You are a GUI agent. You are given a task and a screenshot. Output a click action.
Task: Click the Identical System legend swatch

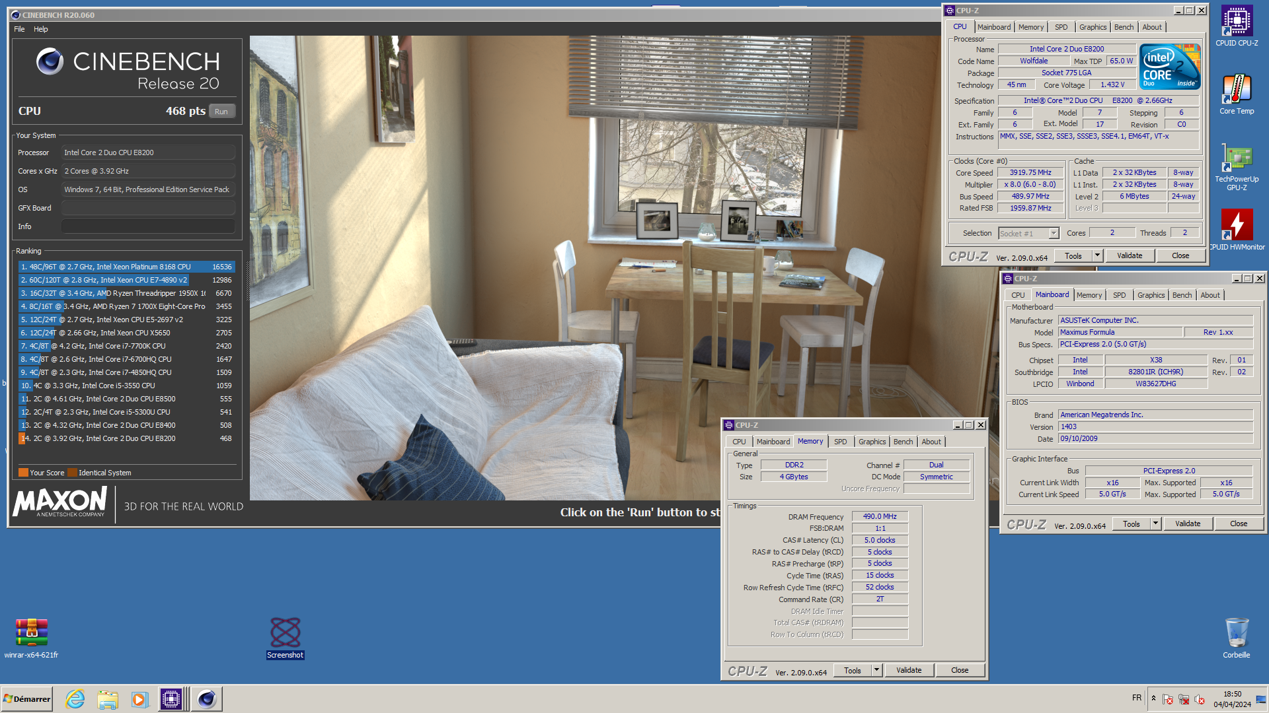(x=72, y=473)
